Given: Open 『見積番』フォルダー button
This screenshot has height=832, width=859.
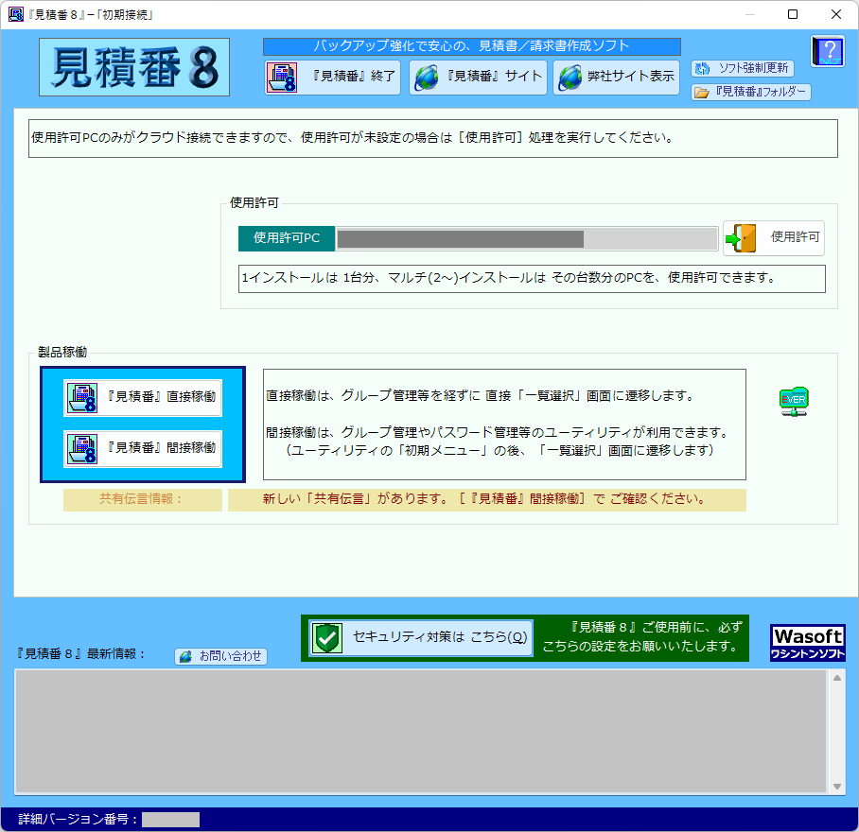Looking at the screenshot, I should (x=750, y=92).
